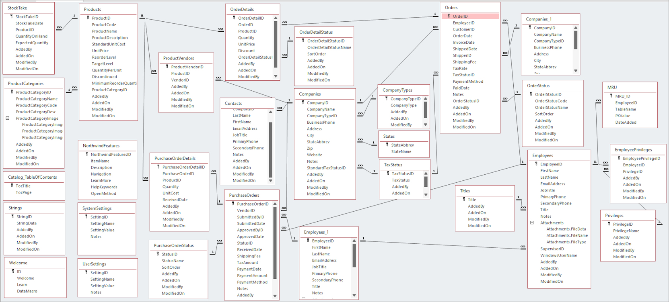Click the key icon beside ID in Welcome

(13, 271)
